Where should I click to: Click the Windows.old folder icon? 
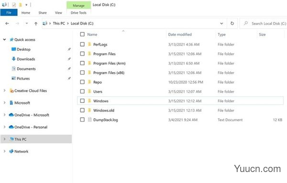pyautogui.click(x=89, y=110)
